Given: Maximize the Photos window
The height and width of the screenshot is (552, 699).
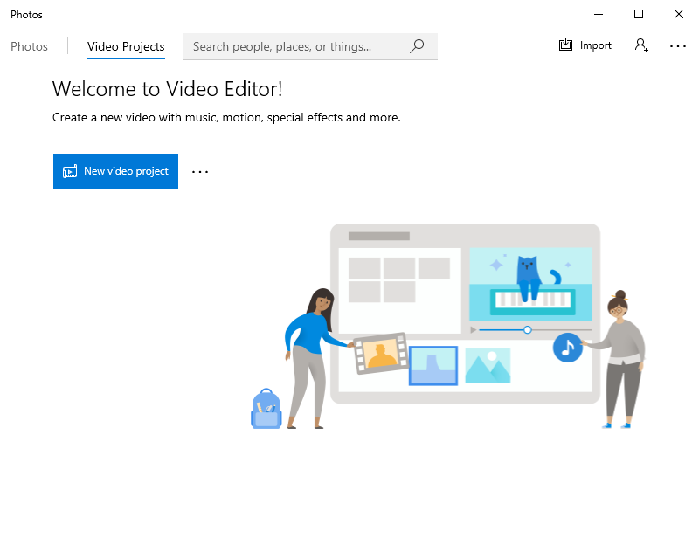Looking at the screenshot, I should [x=639, y=14].
